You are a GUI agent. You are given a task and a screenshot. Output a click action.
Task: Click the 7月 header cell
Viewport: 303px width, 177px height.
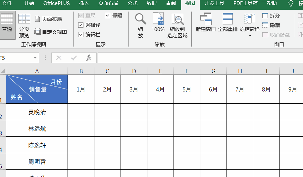click(x=240, y=89)
